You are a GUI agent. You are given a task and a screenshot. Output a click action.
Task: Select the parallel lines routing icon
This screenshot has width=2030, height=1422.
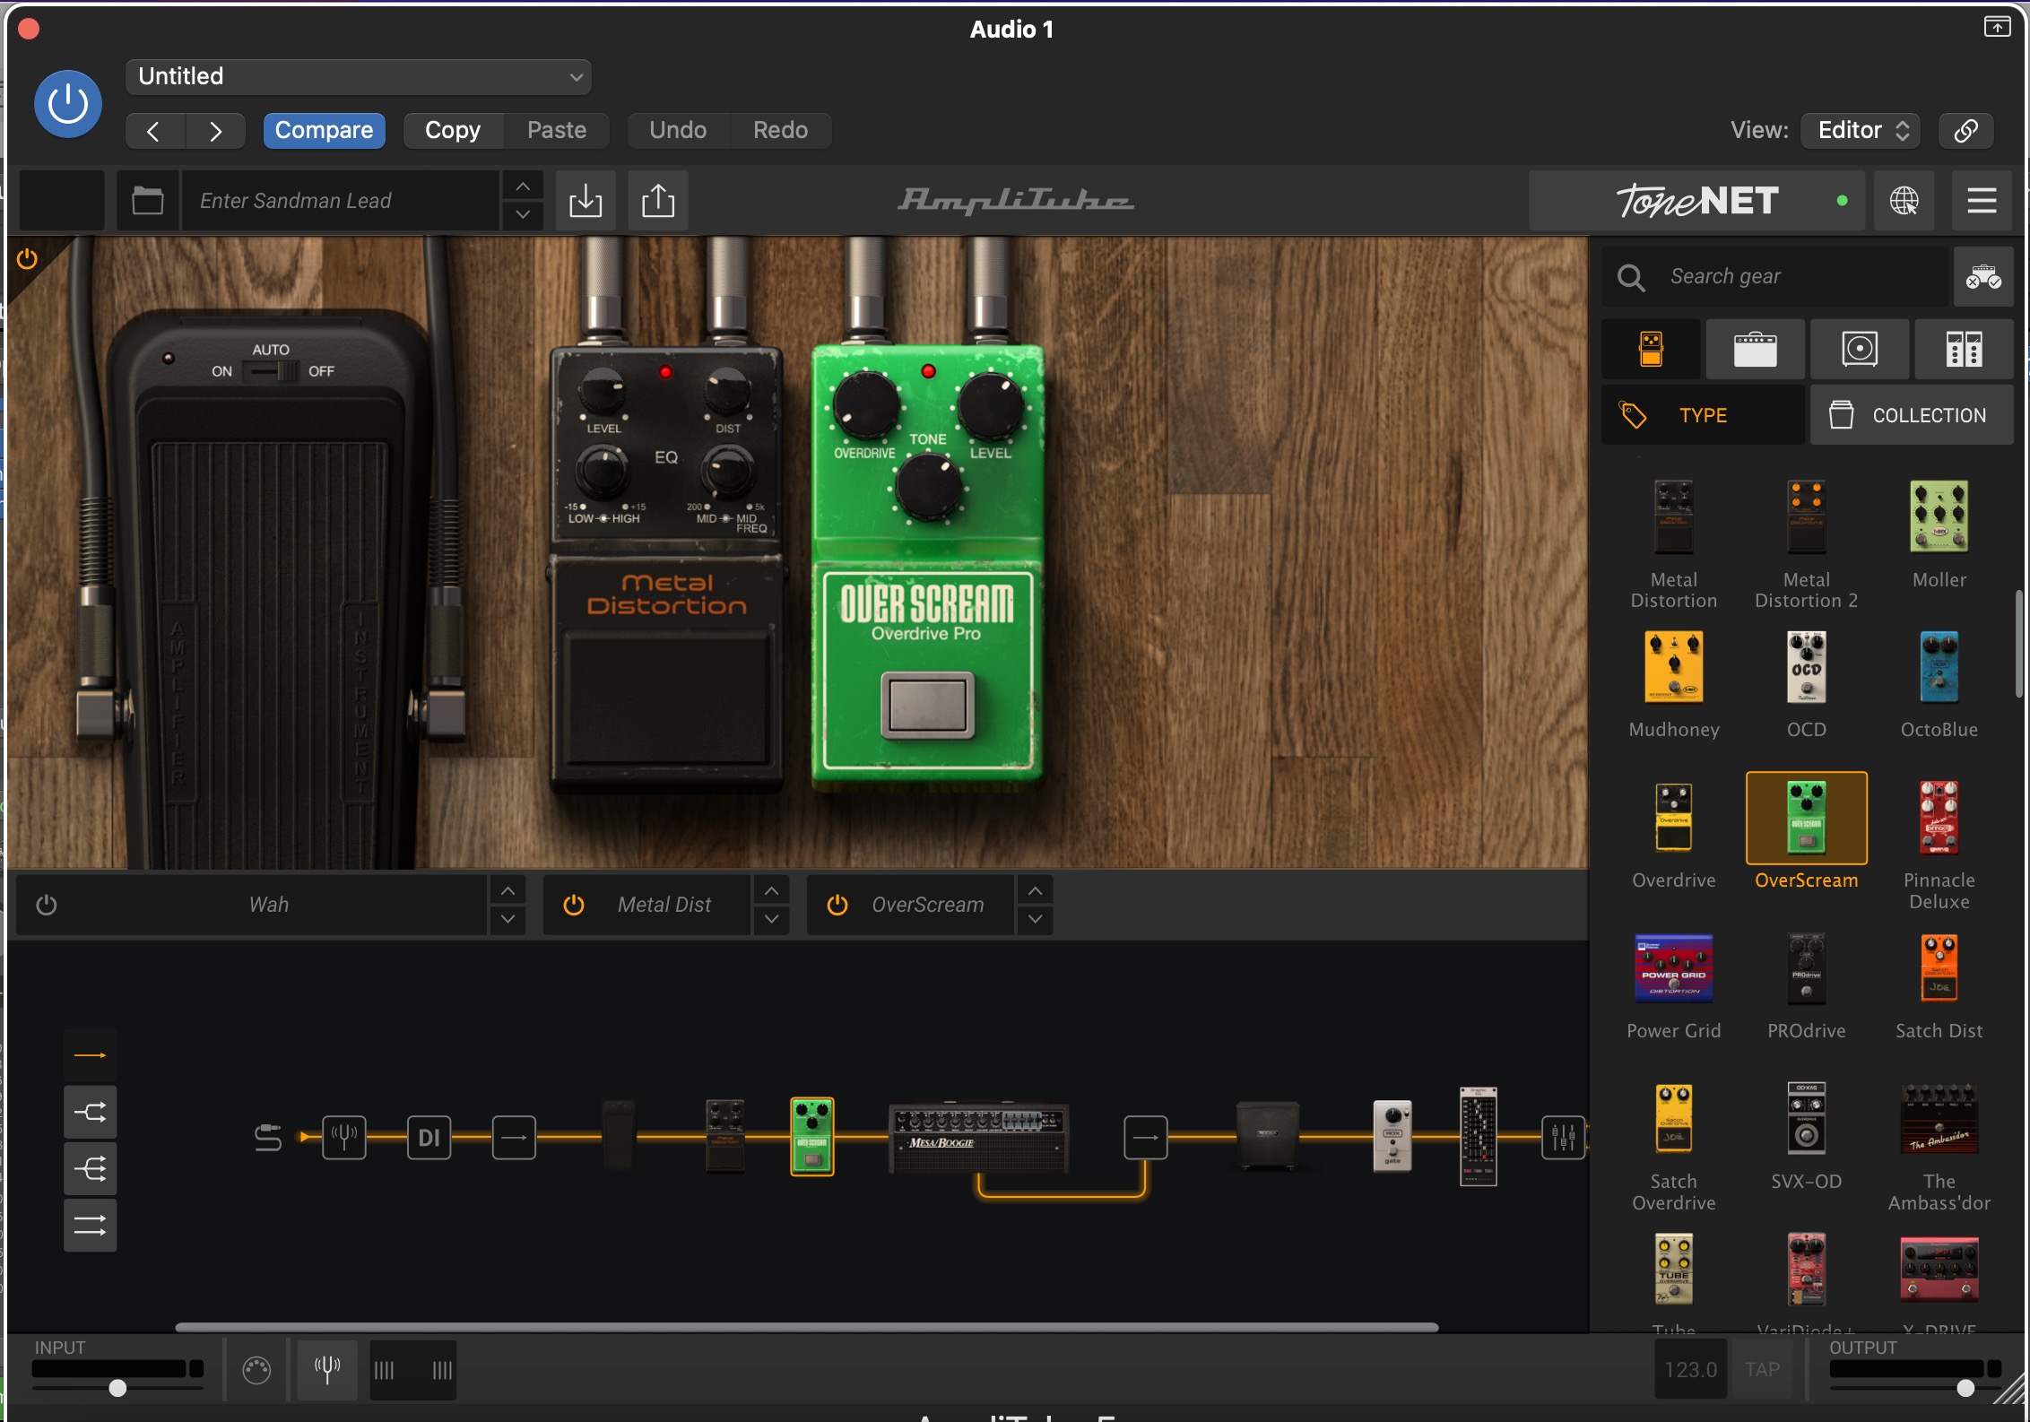pos(90,1226)
